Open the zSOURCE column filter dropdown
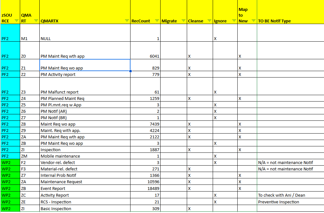The height and width of the screenshot is (213, 324). coord(17,21)
